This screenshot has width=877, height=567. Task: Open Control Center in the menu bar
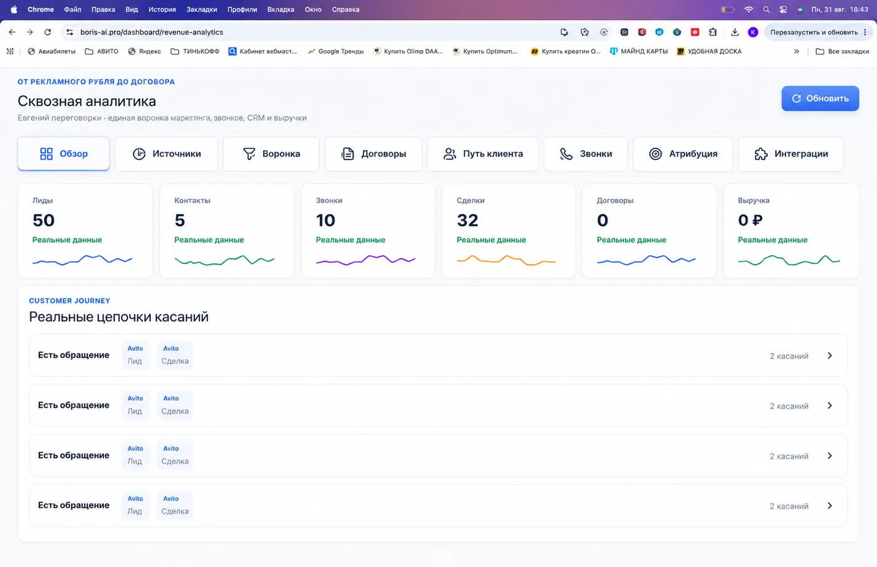(783, 9)
